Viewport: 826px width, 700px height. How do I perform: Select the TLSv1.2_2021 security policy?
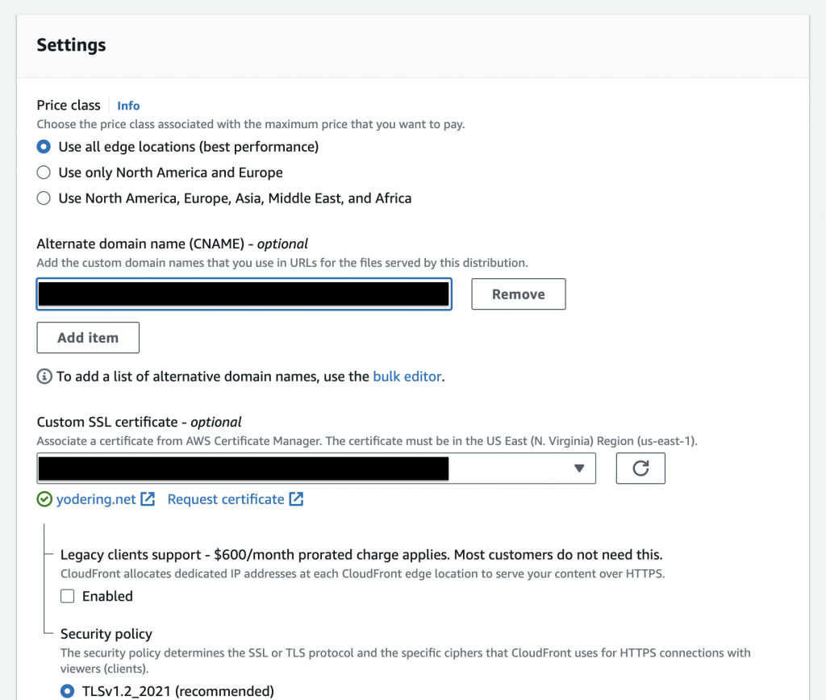68,691
